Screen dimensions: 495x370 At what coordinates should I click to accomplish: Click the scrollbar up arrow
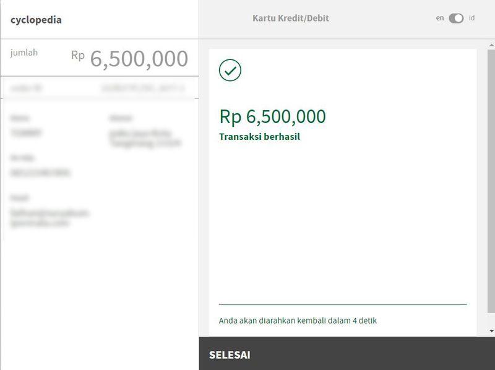[491, 44]
